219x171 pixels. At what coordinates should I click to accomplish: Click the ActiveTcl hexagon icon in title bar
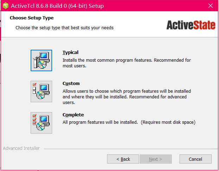[x=6, y=6]
